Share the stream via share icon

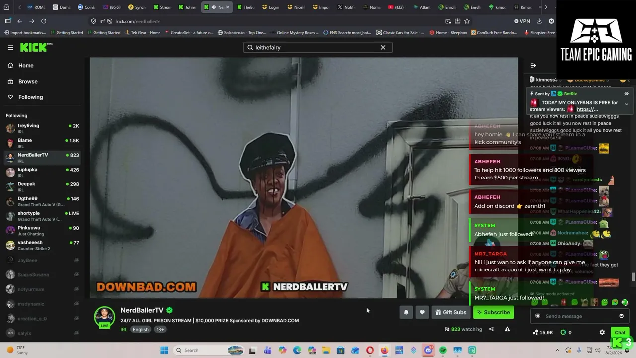[x=491, y=329]
